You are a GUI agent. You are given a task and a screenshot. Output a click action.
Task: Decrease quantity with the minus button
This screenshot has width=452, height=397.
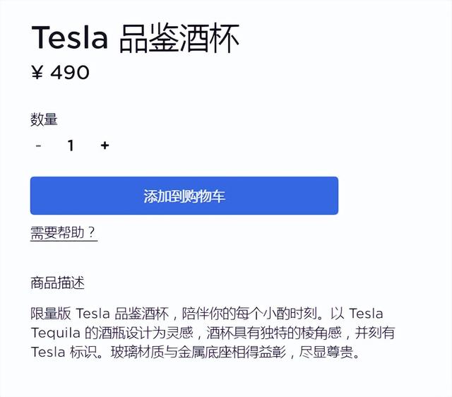38,146
